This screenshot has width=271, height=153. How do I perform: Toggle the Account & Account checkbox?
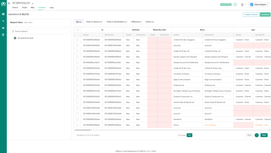coord(15,38)
